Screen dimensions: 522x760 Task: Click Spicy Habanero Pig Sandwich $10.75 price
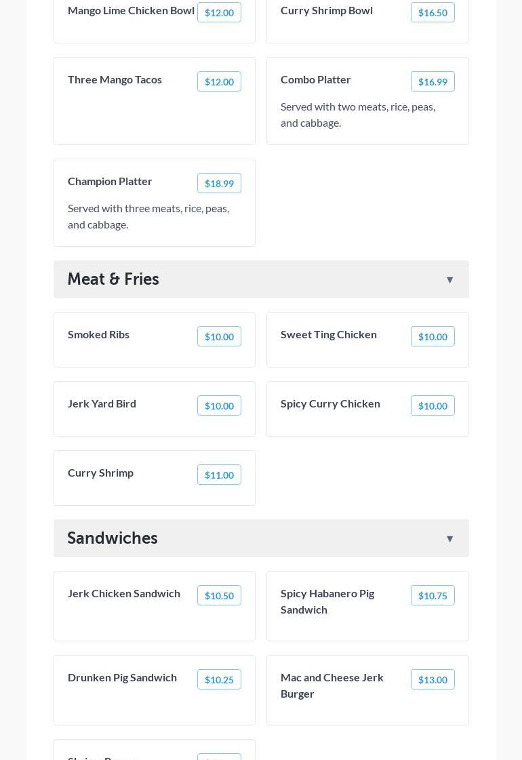[x=433, y=596]
